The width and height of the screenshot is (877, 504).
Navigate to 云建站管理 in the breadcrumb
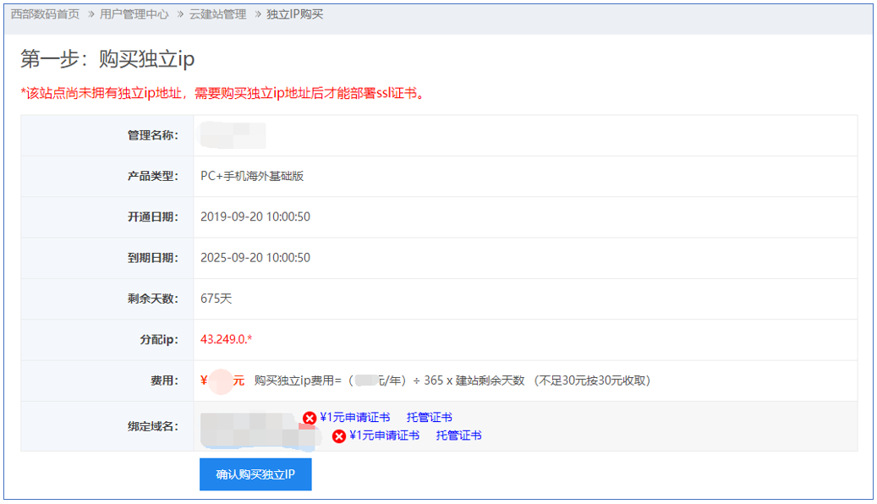[217, 14]
